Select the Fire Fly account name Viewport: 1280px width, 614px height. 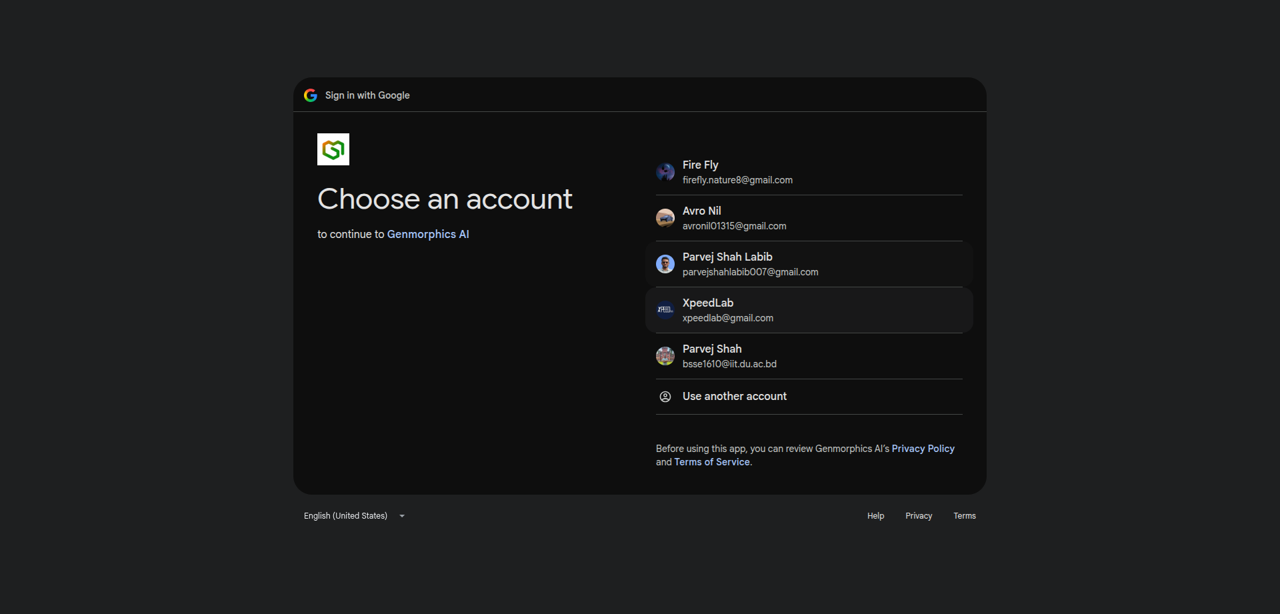pyautogui.click(x=701, y=165)
